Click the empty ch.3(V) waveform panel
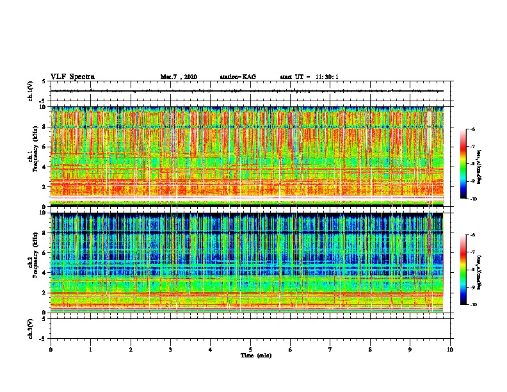507x392 pixels. [x=250, y=329]
